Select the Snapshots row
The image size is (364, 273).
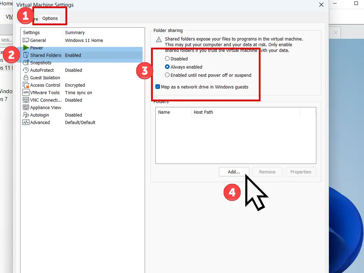point(82,63)
